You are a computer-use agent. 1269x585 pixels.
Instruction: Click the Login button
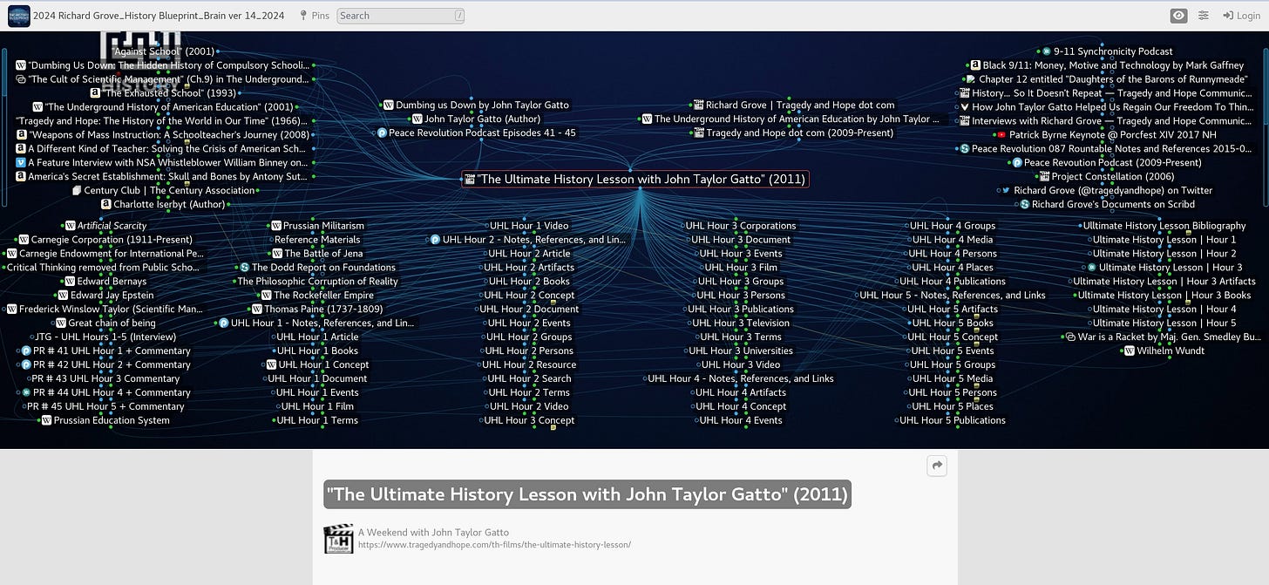[1241, 15]
